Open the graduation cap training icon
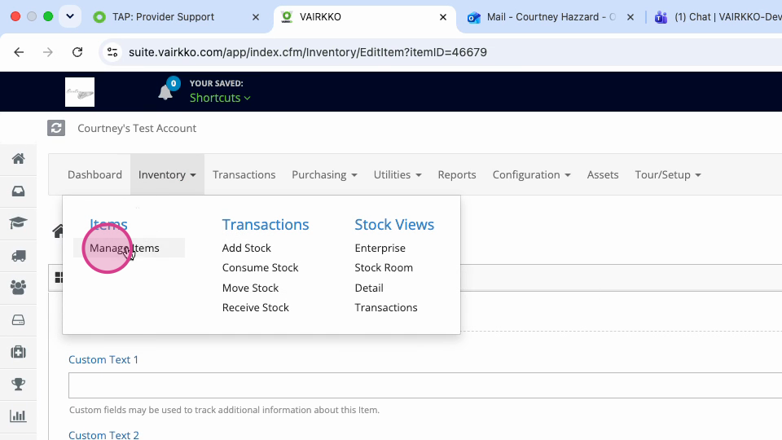 point(18,223)
